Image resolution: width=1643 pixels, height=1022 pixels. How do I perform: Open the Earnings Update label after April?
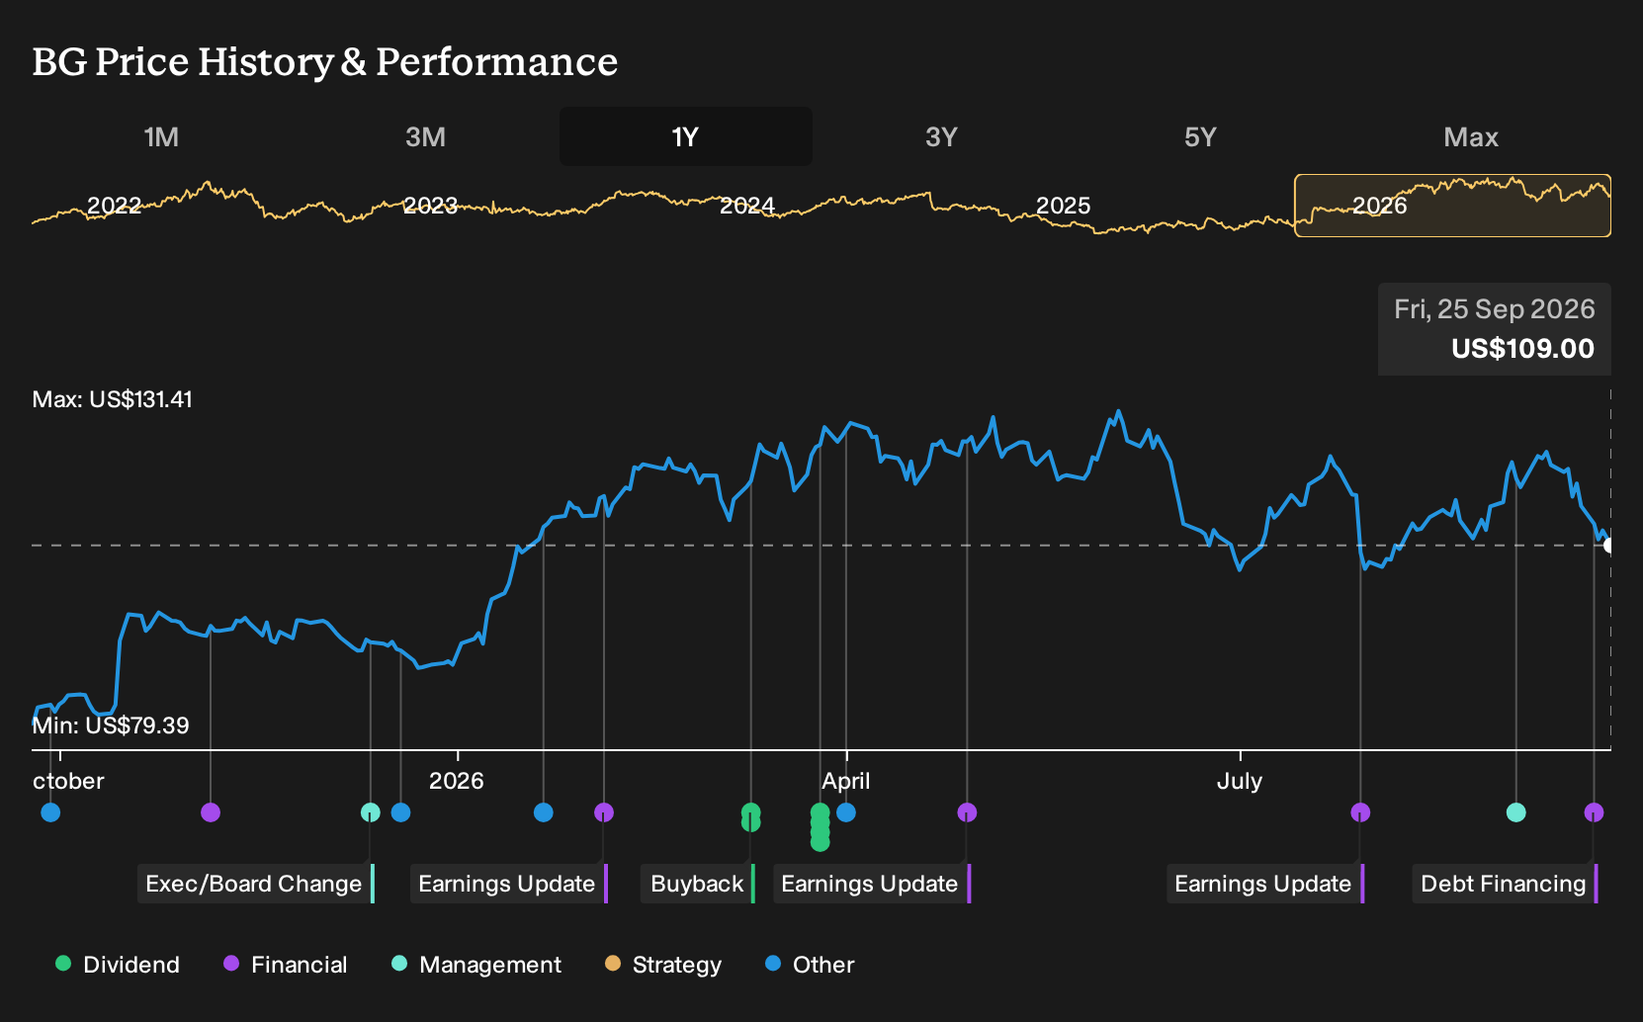872,884
